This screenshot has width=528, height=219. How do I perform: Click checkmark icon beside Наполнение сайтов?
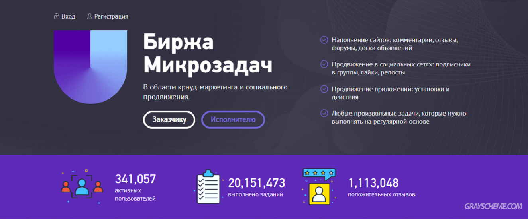coord(324,40)
